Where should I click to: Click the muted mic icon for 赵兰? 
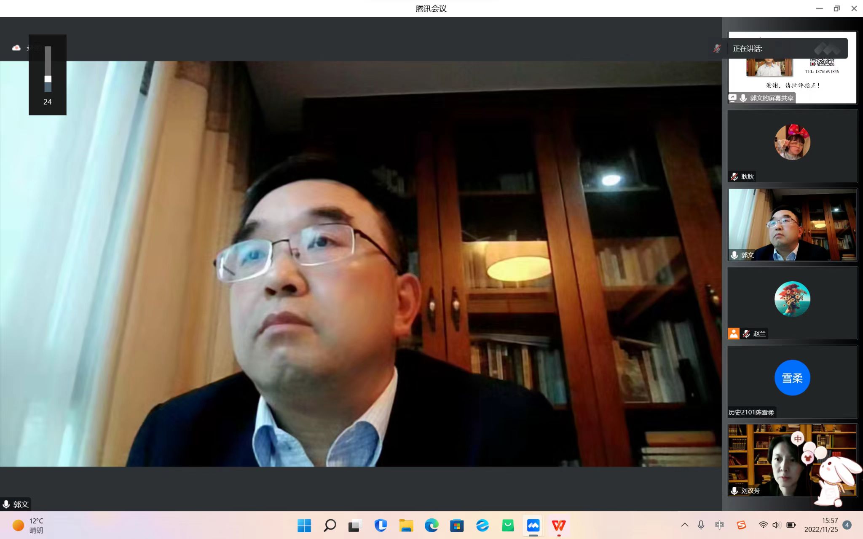746,334
